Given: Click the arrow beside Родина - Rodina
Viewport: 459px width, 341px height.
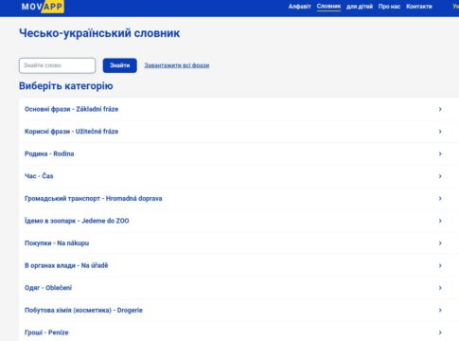Looking at the screenshot, I should click(440, 153).
